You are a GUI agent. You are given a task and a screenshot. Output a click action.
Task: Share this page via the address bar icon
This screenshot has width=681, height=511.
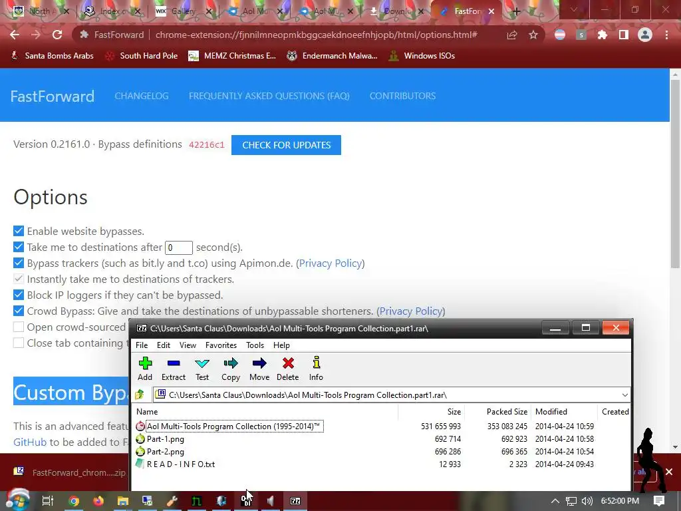512,35
